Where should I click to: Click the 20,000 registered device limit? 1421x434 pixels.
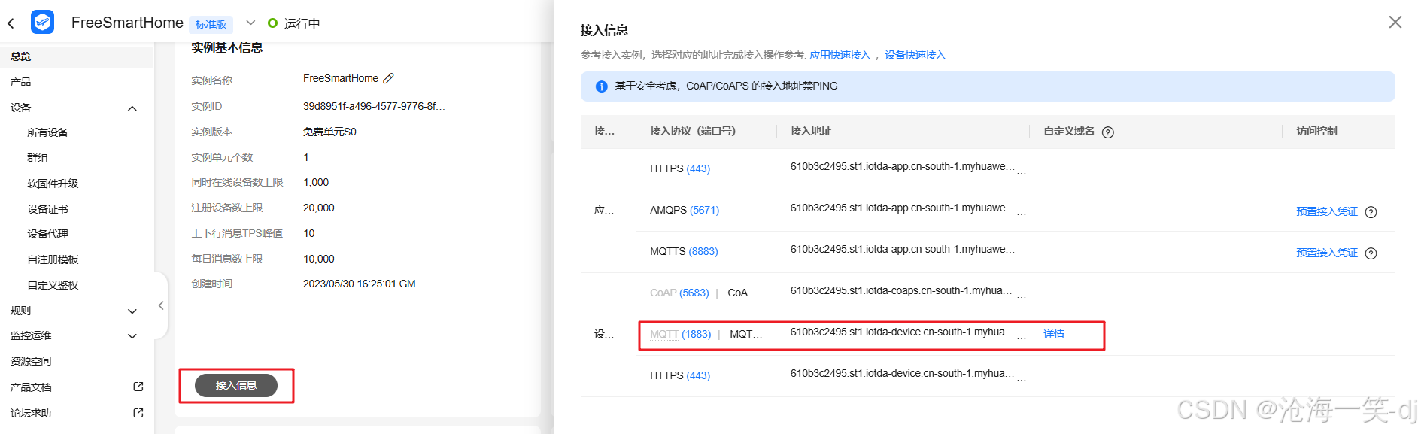pyautogui.click(x=319, y=208)
